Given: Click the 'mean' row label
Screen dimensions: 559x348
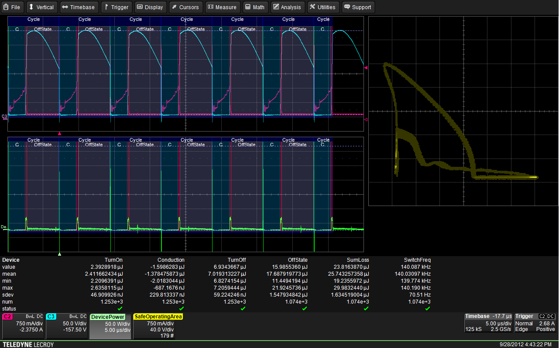Looking at the screenshot, I should coord(9,274).
